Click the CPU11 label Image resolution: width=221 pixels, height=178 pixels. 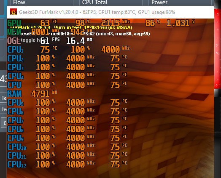coord(16,155)
